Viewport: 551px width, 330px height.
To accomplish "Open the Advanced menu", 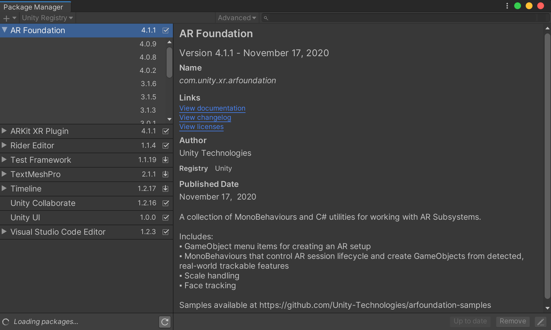I will point(236,18).
